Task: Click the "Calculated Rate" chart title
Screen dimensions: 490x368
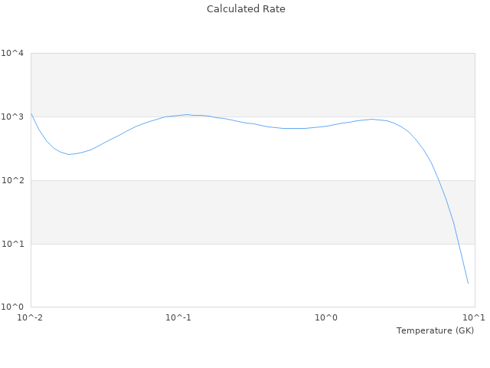Action: [x=246, y=9]
